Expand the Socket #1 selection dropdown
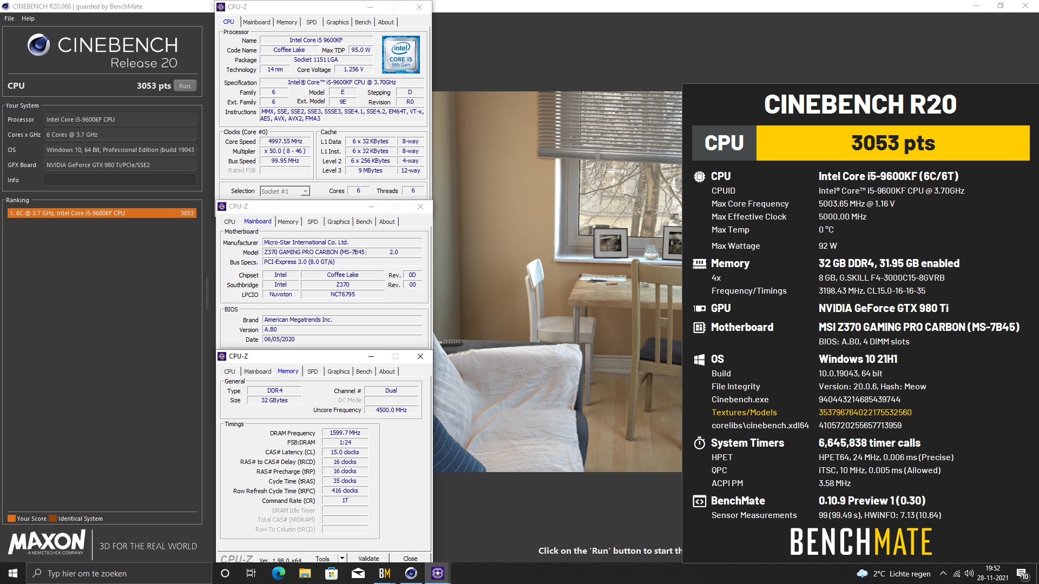The height and width of the screenshot is (584, 1039). click(305, 191)
